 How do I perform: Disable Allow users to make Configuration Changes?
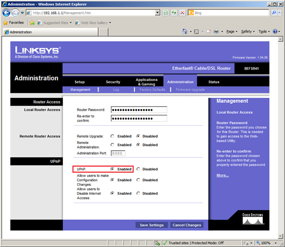138,180
